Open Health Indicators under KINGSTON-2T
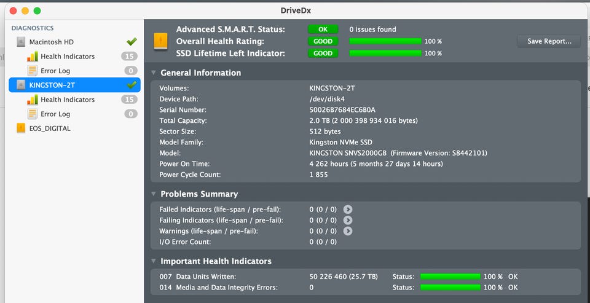Image resolution: width=590 pixels, height=303 pixels. click(68, 100)
